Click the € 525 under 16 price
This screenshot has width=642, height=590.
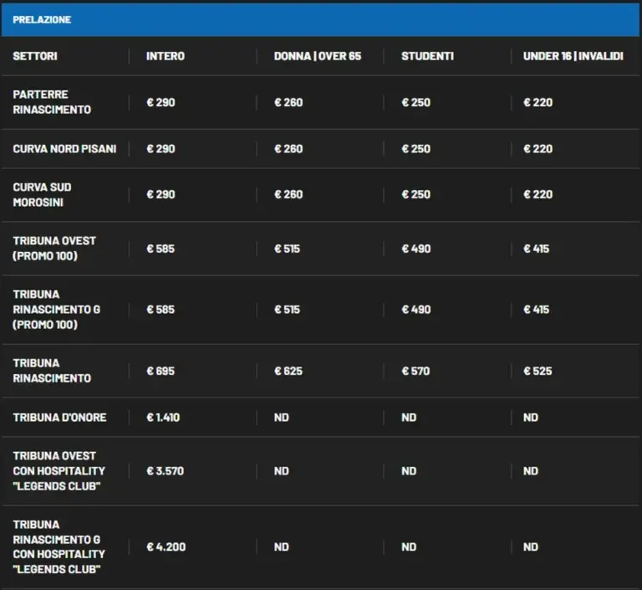tap(538, 371)
